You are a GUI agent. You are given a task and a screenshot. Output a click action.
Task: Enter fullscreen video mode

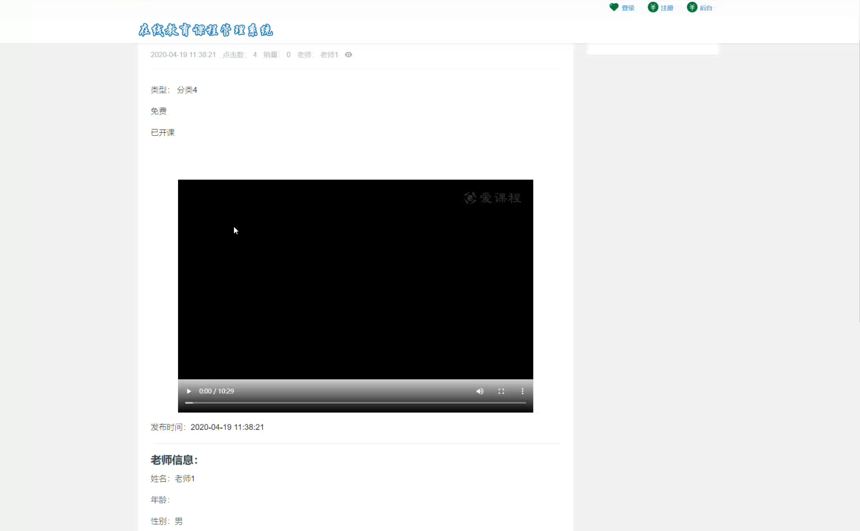tap(501, 391)
